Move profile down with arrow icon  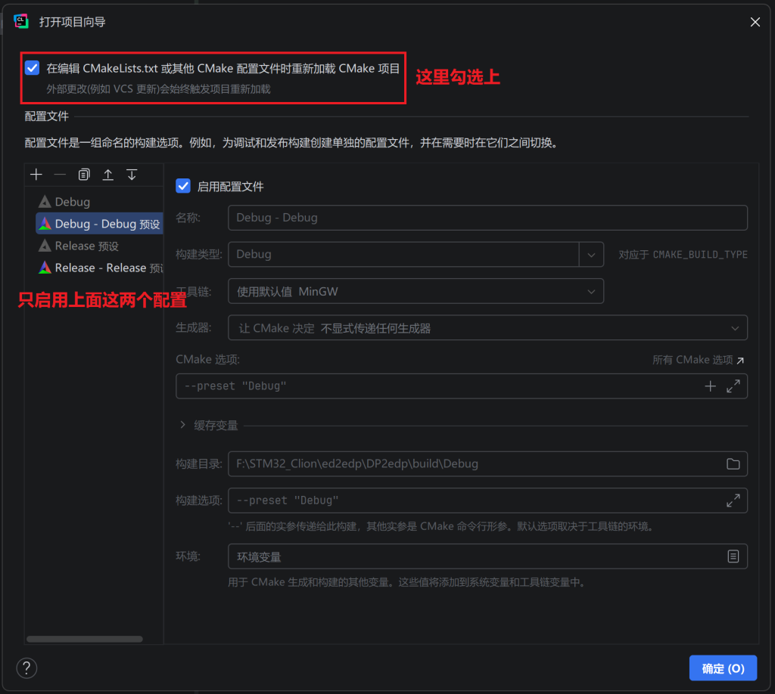[x=132, y=175]
